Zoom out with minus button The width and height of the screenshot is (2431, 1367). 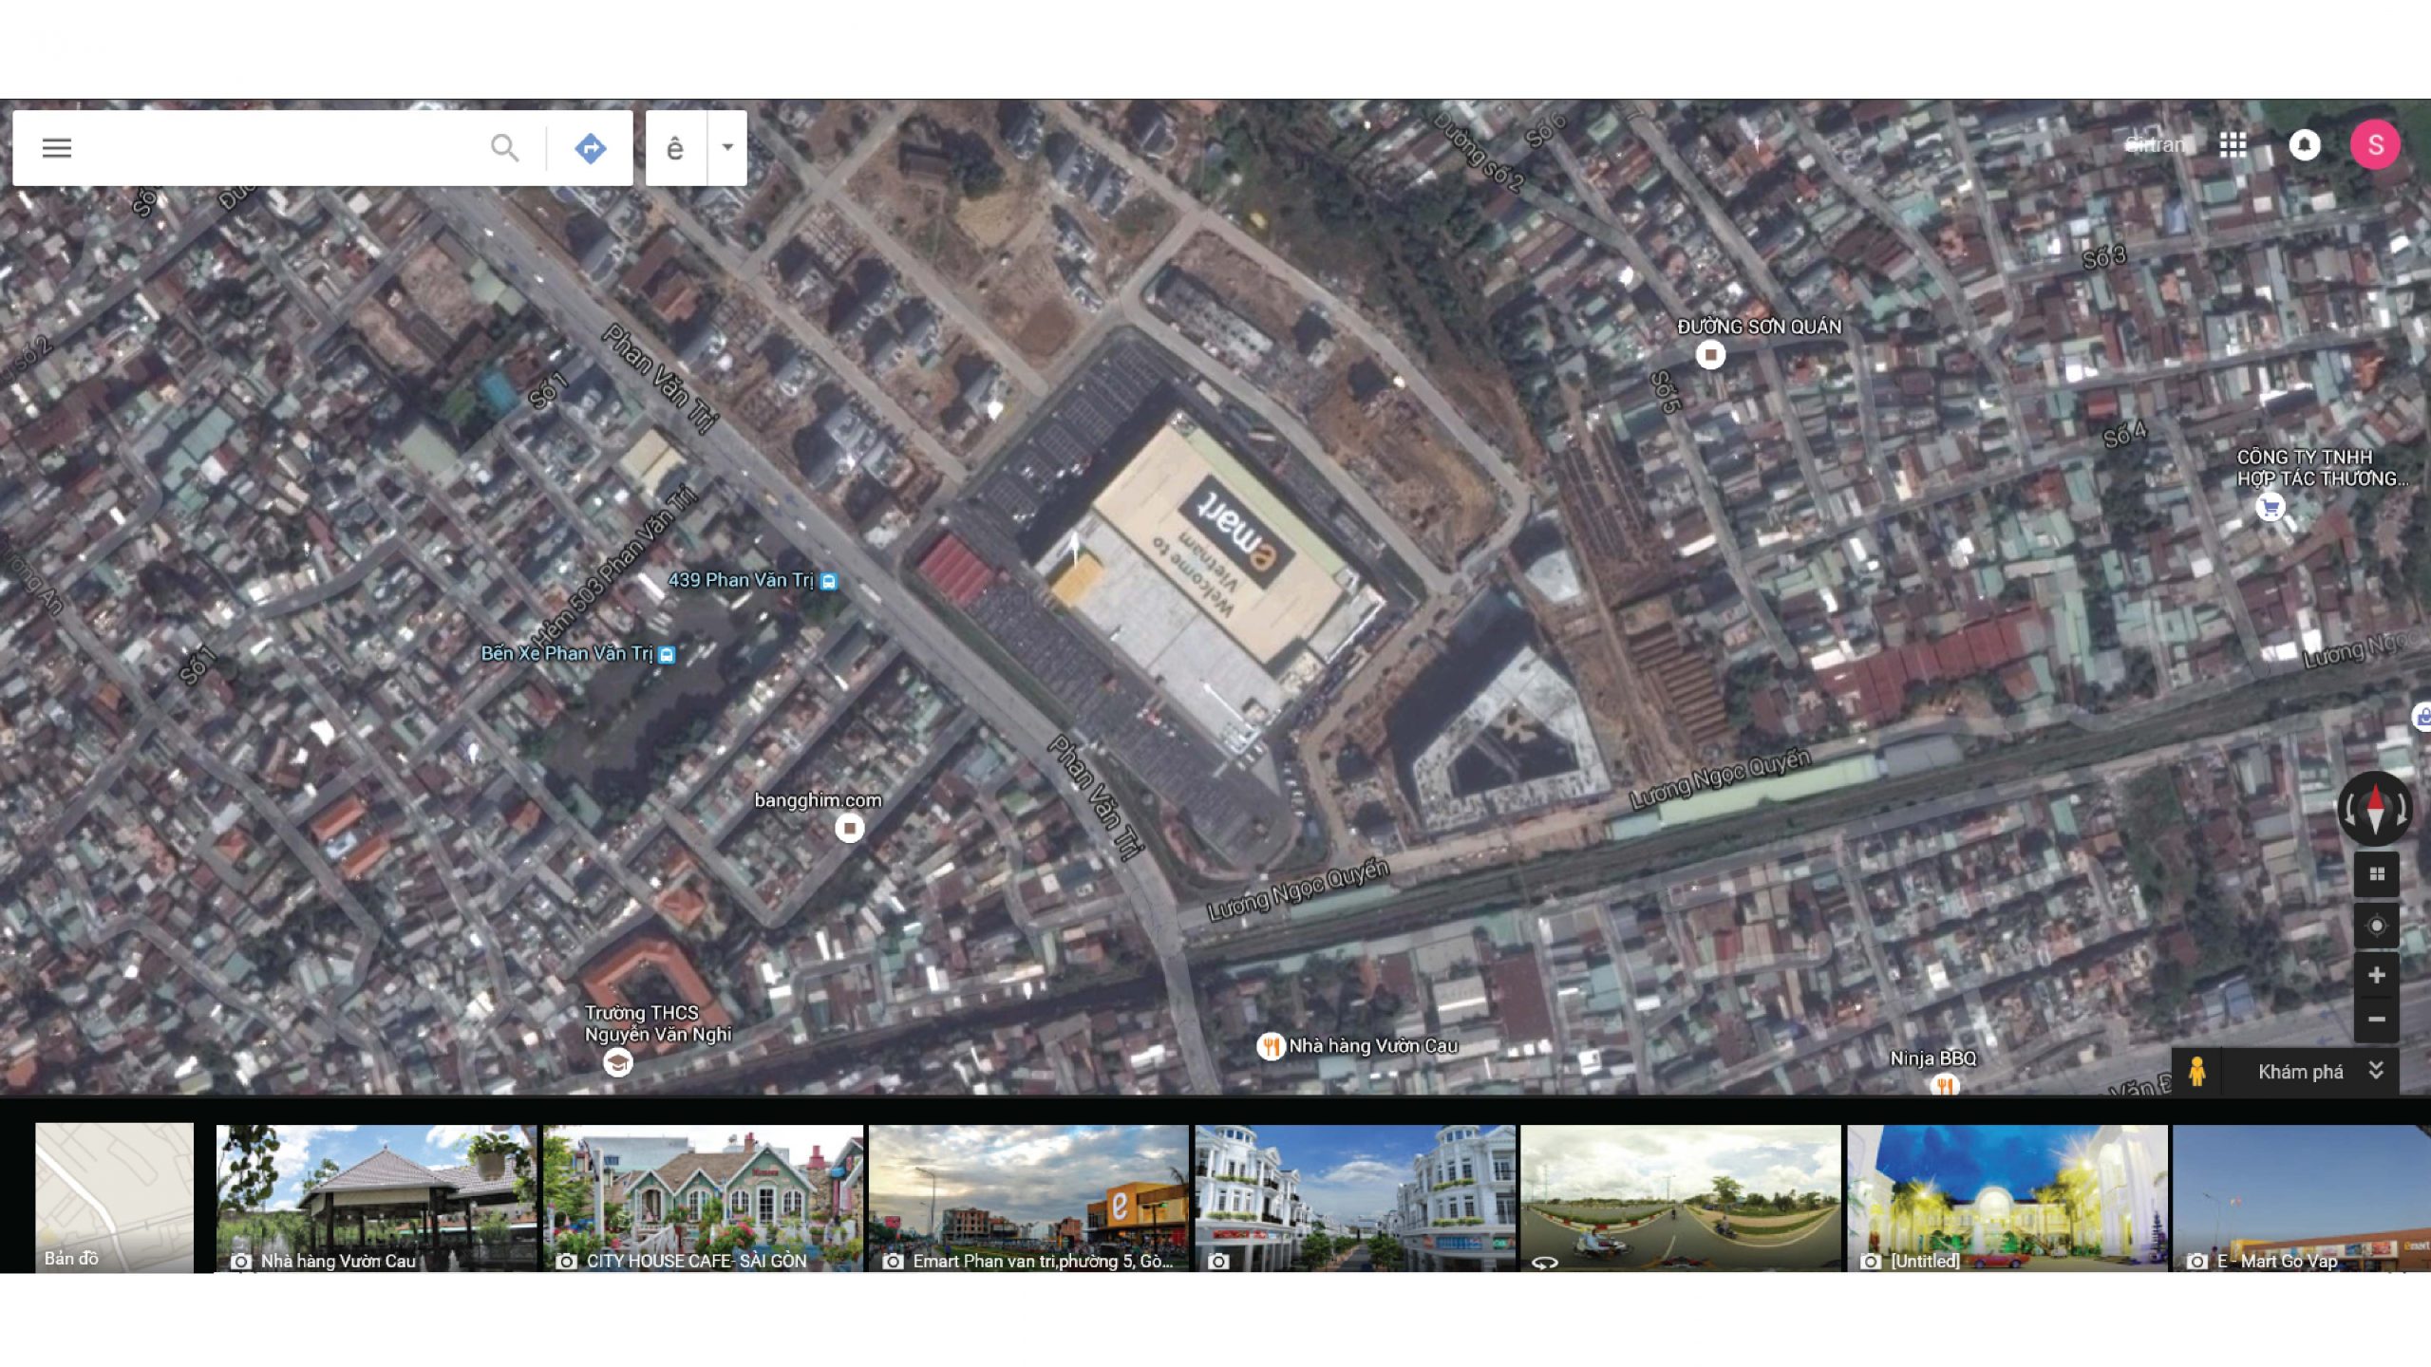click(2376, 1020)
